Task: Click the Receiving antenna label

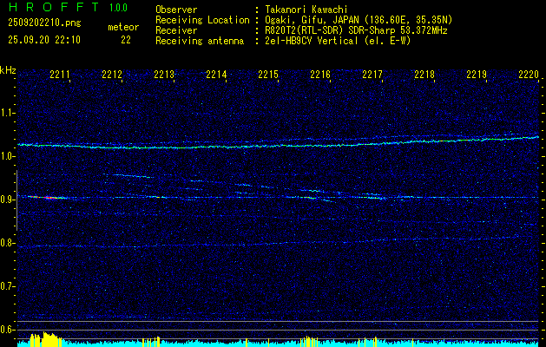Action: pyautogui.click(x=200, y=41)
